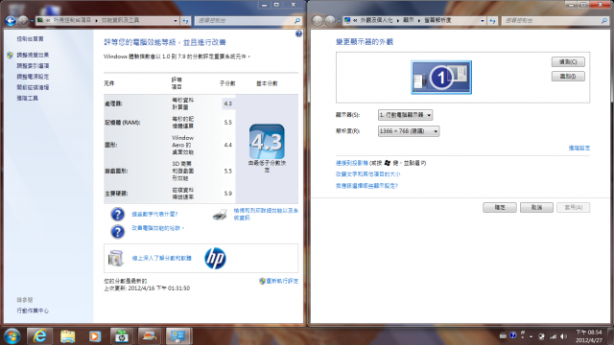Click the HP logo

[215, 258]
